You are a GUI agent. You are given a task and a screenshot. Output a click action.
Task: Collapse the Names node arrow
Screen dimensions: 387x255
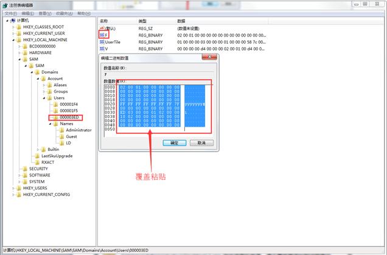click(x=51, y=124)
